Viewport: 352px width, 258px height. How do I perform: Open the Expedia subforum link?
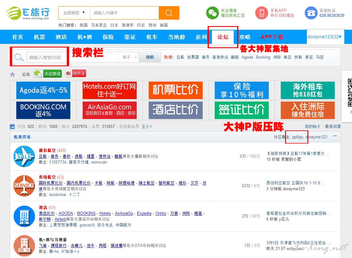point(144,214)
